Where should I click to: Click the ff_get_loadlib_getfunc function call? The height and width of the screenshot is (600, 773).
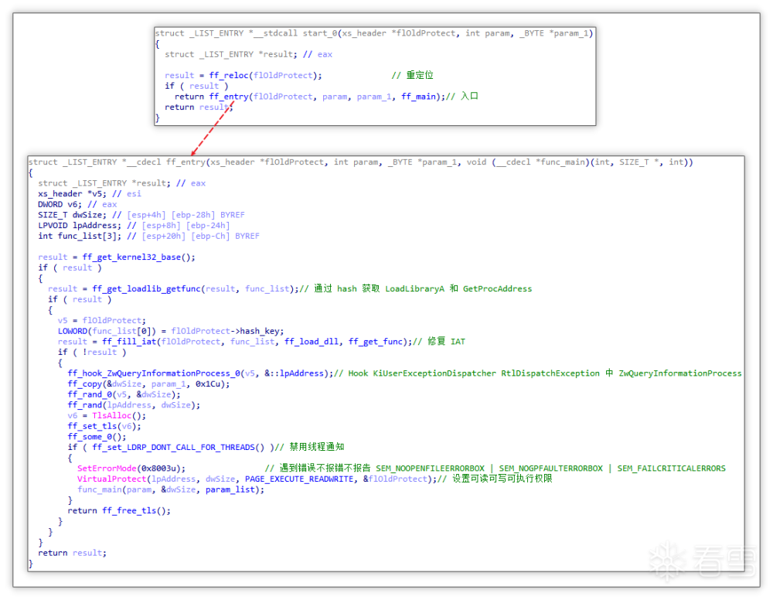click(146, 289)
